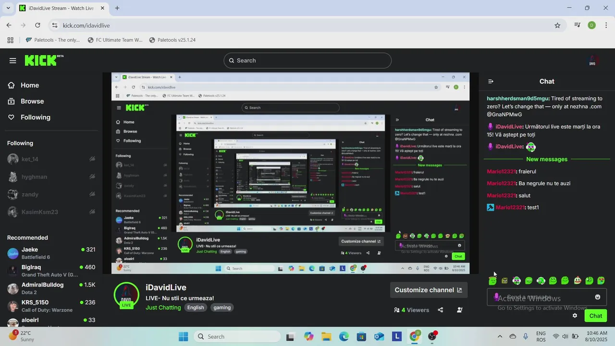The image size is (615, 346).
Task: Click the Send a message field
Action: 547,297
